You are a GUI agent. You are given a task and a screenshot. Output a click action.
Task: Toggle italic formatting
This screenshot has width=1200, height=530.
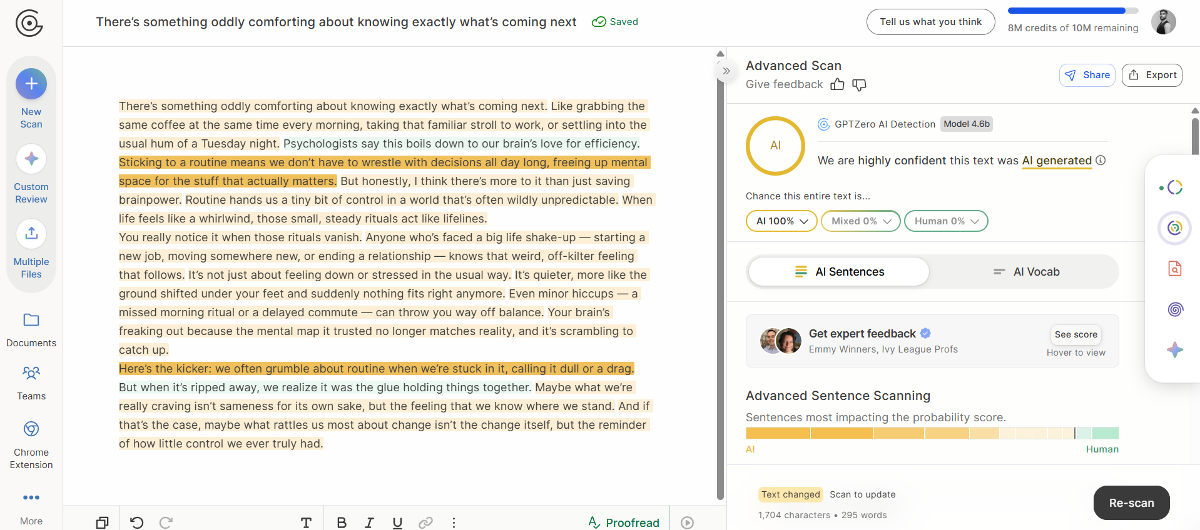point(370,522)
